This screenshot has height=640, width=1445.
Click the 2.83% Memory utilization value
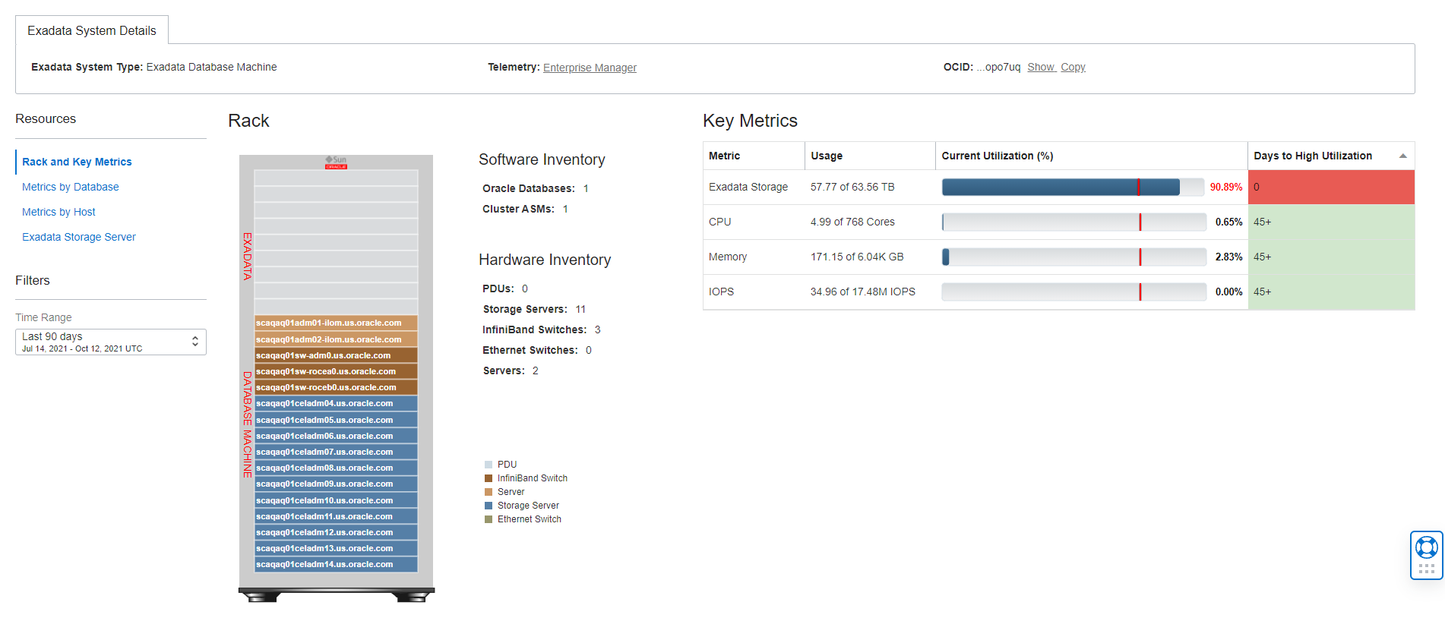point(1228,257)
